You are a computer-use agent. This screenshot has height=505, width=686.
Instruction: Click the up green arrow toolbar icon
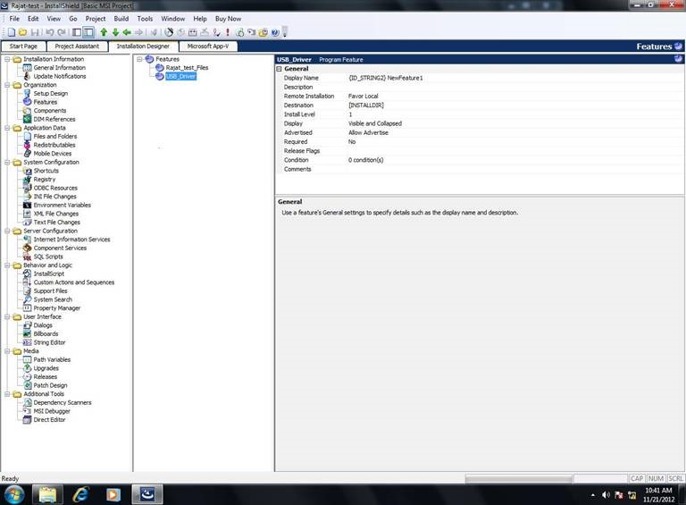pos(104,32)
